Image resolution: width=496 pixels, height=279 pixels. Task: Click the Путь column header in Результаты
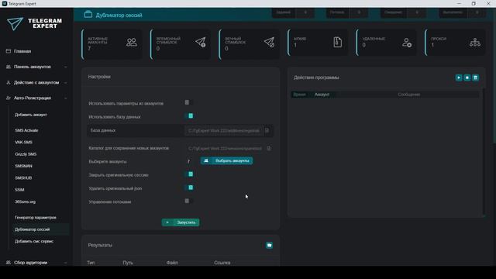pyautogui.click(x=128, y=263)
